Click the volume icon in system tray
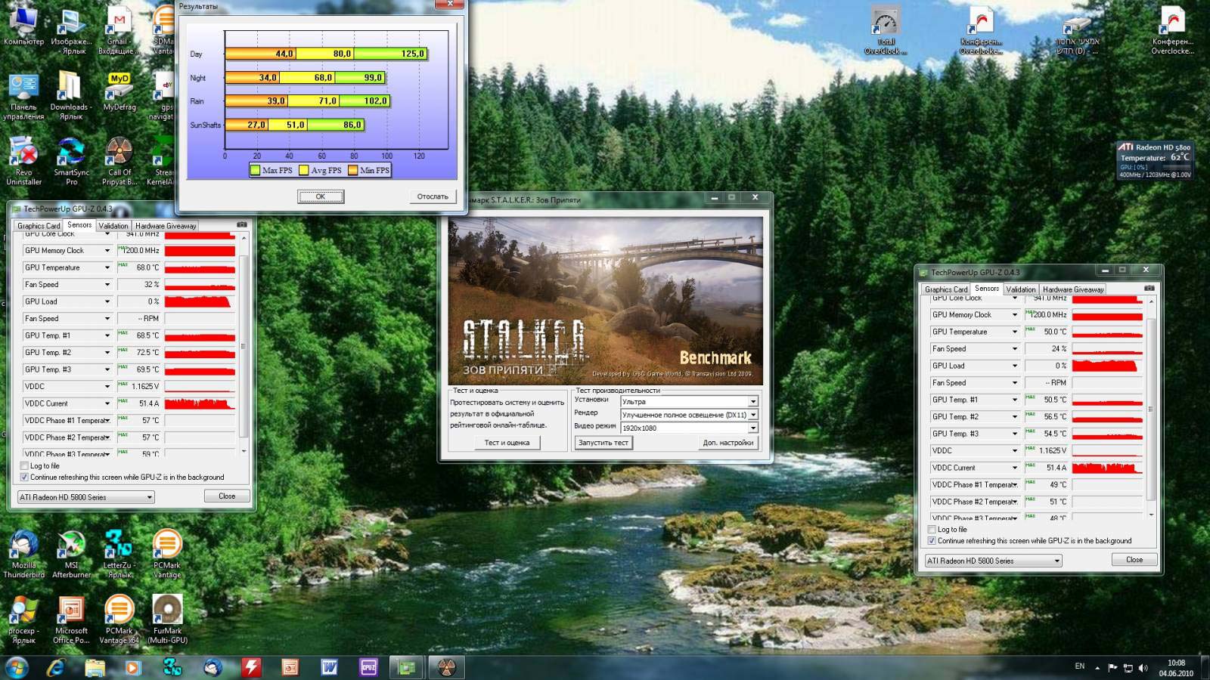The height and width of the screenshot is (680, 1210). [x=1143, y=667]
